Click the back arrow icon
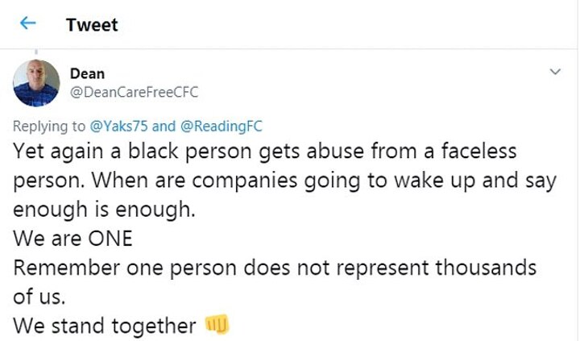The width and height of the screenshot is (580, 341). coord(28,24)
